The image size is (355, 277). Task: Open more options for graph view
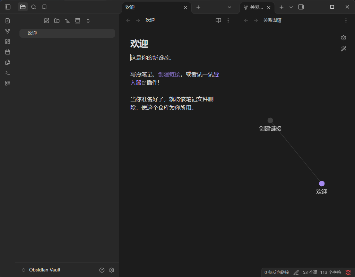point(346,20)
